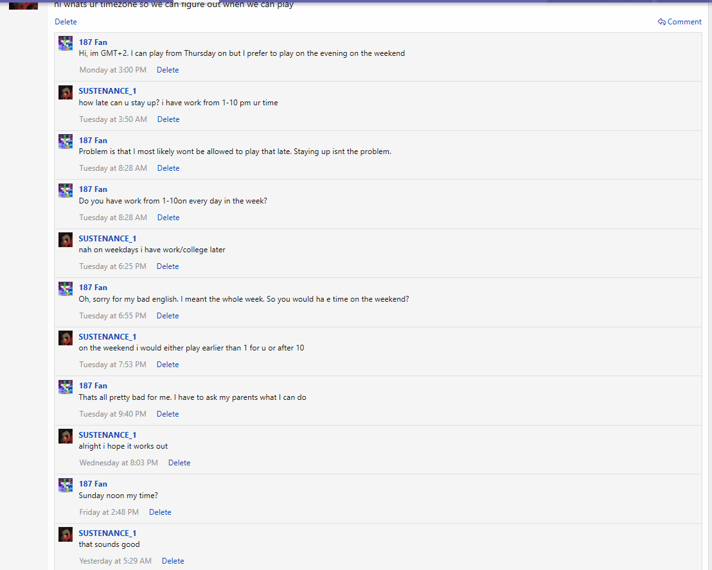The height and width of the screenshot is (570, 712).
Task: Delete the comment from Friday at 2:48 PM
Action: pos(160,512)
